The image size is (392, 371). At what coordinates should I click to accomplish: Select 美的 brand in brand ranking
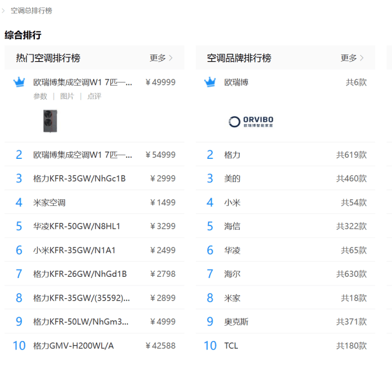tap(232, 178)
